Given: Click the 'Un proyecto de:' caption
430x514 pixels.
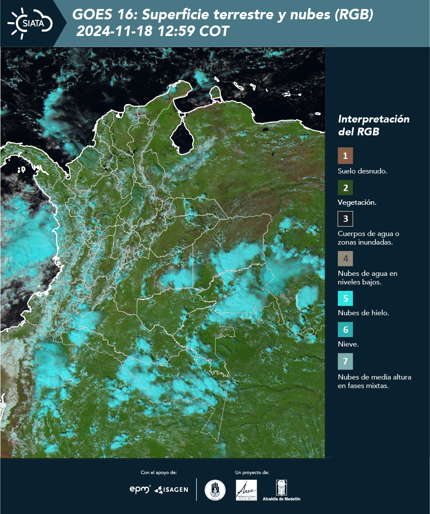Looking at the screenshot, I should 252,472.
